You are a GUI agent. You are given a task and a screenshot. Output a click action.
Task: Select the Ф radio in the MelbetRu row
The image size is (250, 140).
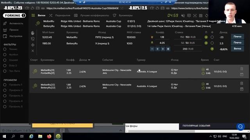click(212, 37)
